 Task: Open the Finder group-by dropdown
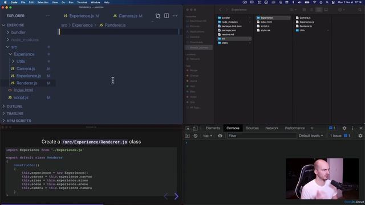point(293,10)
